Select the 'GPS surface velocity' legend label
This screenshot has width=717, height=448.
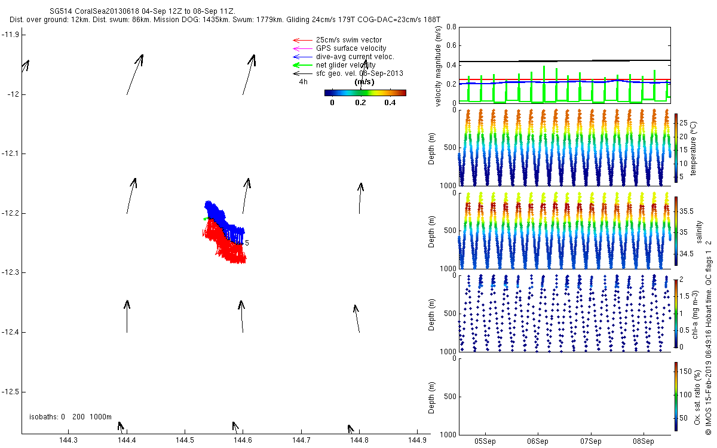coord(351,48)
